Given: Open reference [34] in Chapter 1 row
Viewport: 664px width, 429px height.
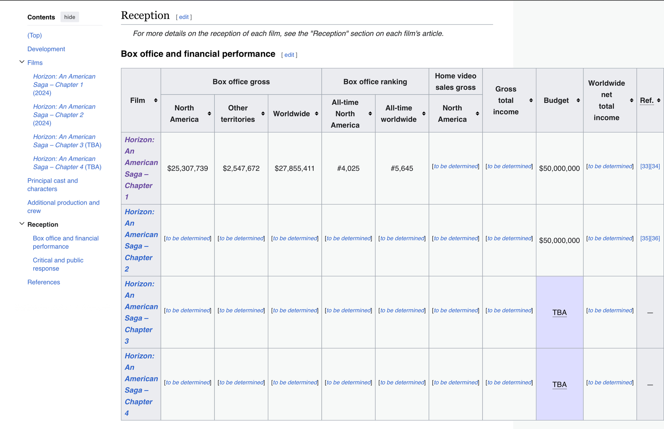Looking at the screenshot, I should (655, 166).
